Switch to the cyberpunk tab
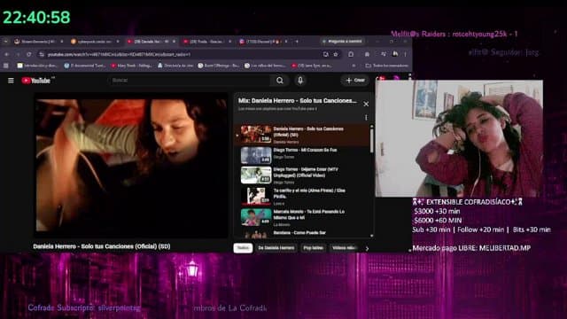 pos(94,42)
